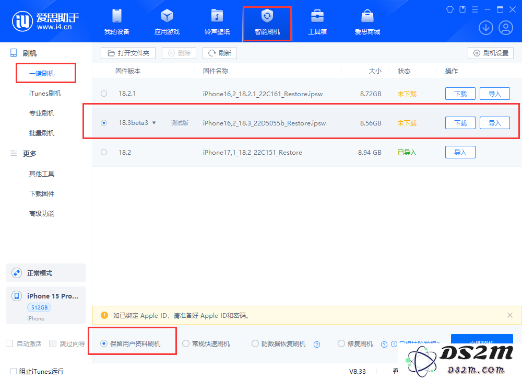Click 打开文件夹 button
The width and height of the screenshot is (522, 379).
pyautogui.click(x=128, y=53)
